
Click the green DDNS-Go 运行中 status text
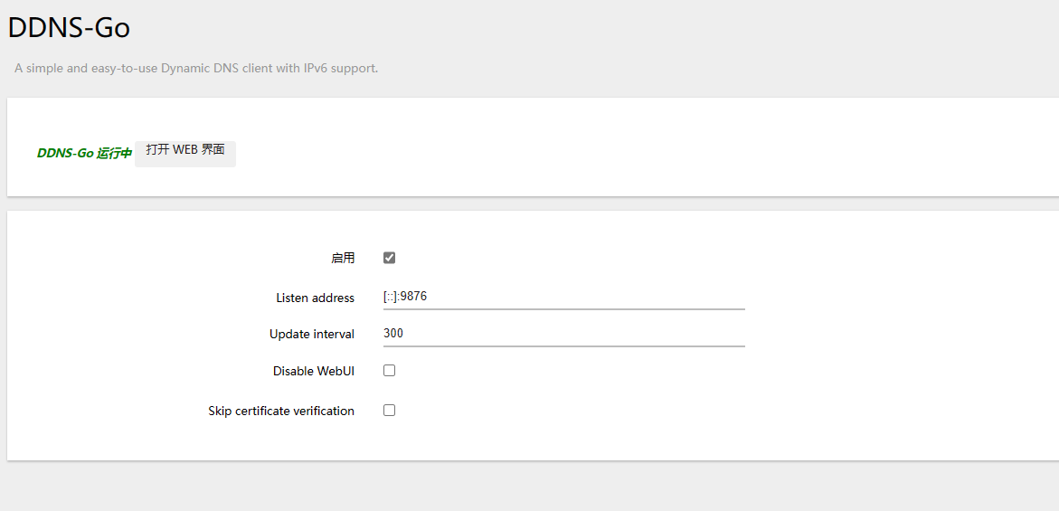pyautogui.click(x=84, y=154)
